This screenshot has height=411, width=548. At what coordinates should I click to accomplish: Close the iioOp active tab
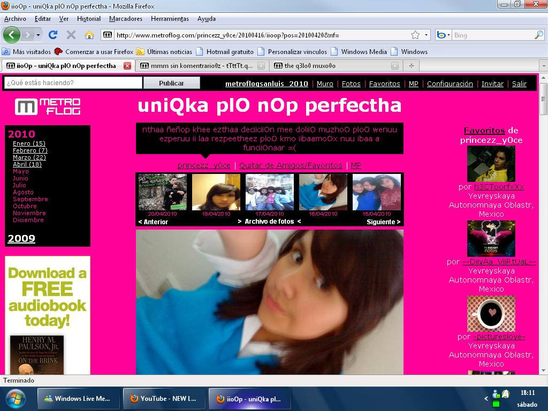coord(127,66)
